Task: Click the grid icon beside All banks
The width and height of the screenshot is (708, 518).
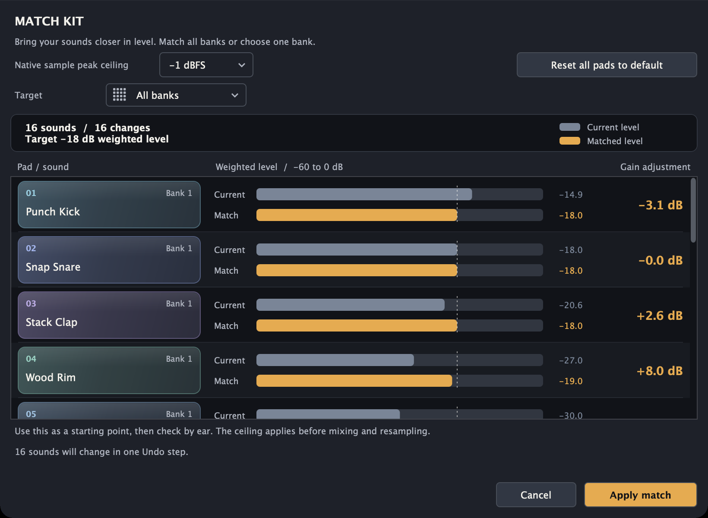Action: (119, 95)
